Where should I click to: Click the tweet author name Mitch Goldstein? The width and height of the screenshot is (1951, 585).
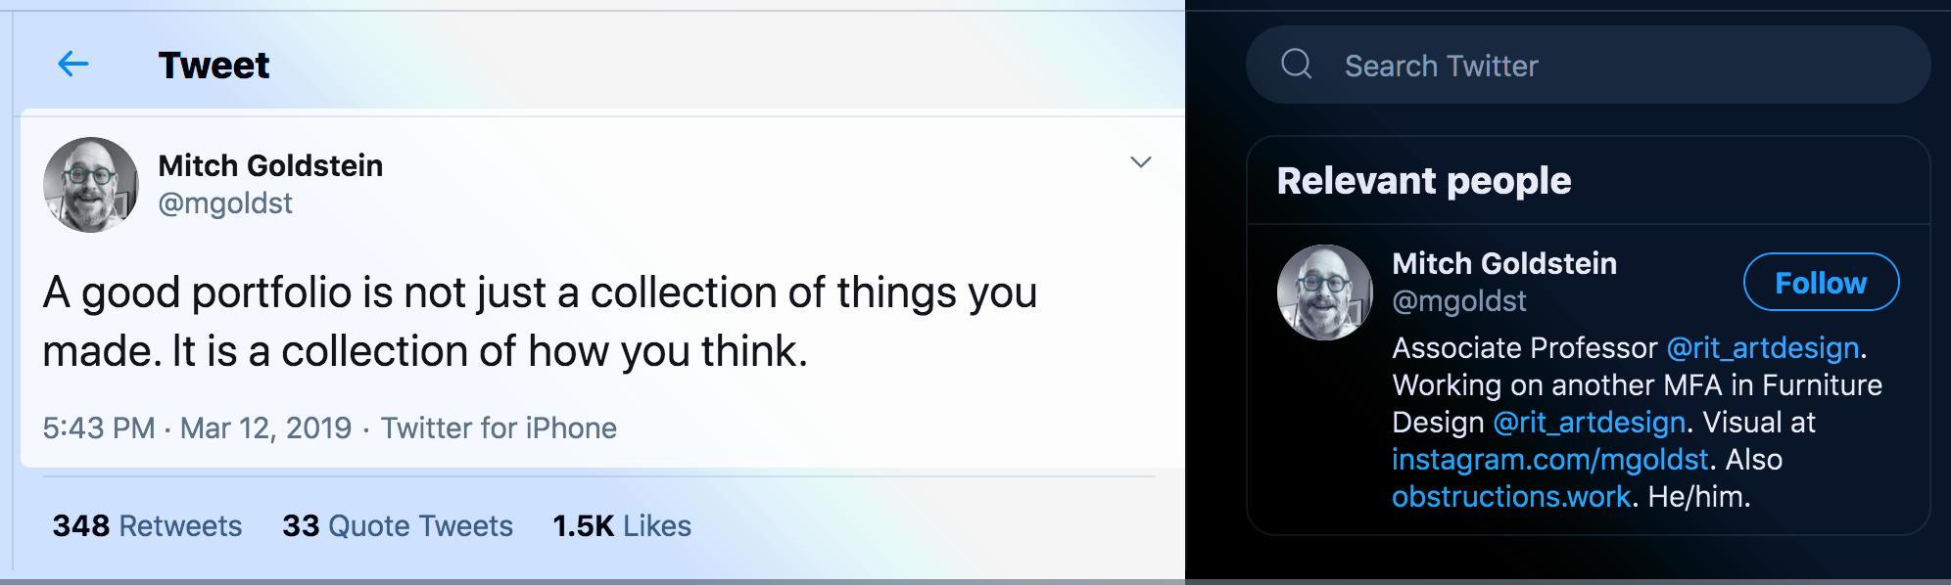tap(270, 166)
